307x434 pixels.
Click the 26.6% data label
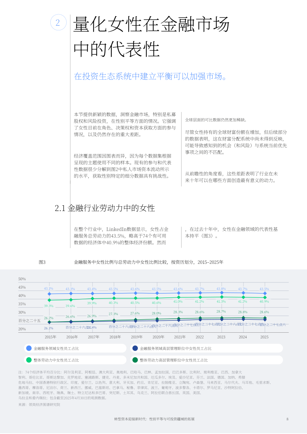[x=70, y=317]
